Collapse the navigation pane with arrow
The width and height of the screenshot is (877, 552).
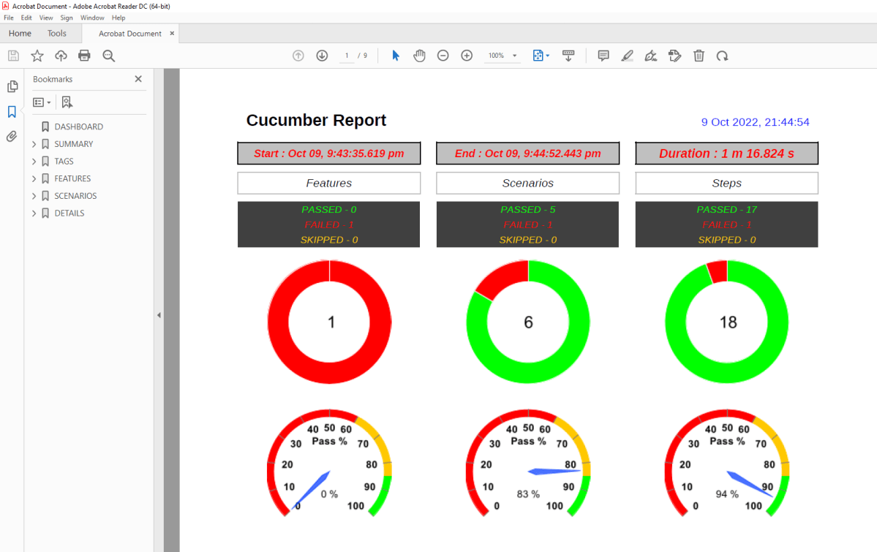pyautogui.click(x=159, y=315)
